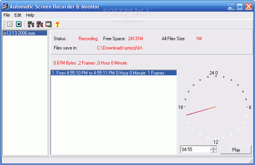Close the Automatic Screen Recorder window

pyautogui.click(x=248, y=7)
